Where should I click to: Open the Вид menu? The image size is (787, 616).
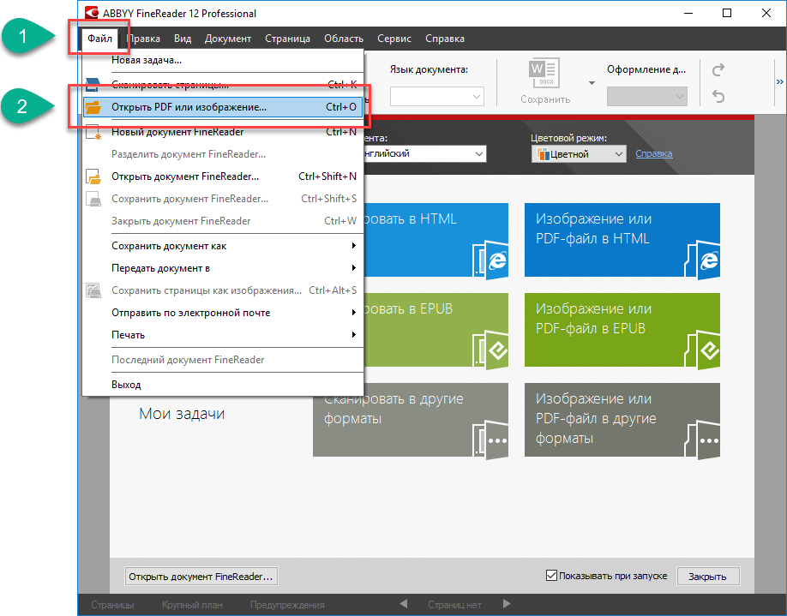pyautogui.click(x=183, y=39)
